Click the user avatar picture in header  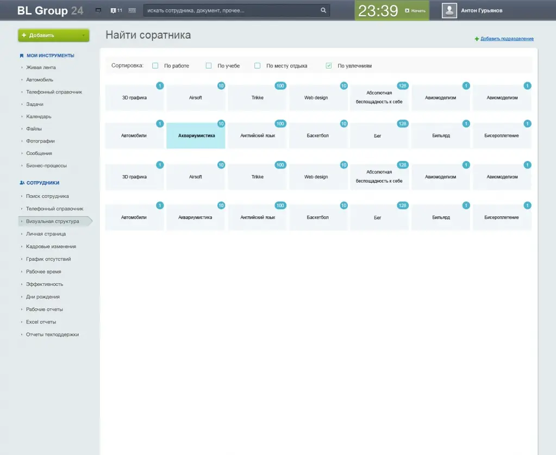449,10
